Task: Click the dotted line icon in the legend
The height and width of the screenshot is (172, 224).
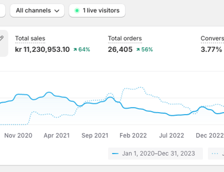Action: 216,153
